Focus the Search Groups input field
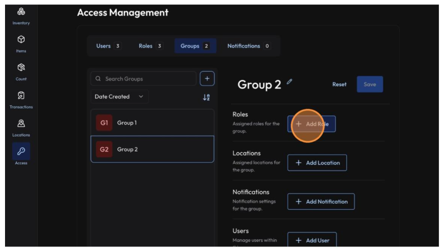 click(143, 79)
